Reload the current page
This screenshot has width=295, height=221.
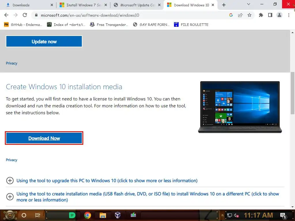pyautogui.click(x=25, y=15)
